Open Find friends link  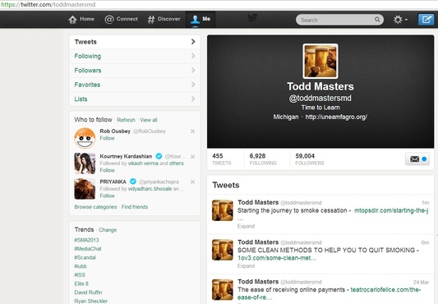point(135,207)
